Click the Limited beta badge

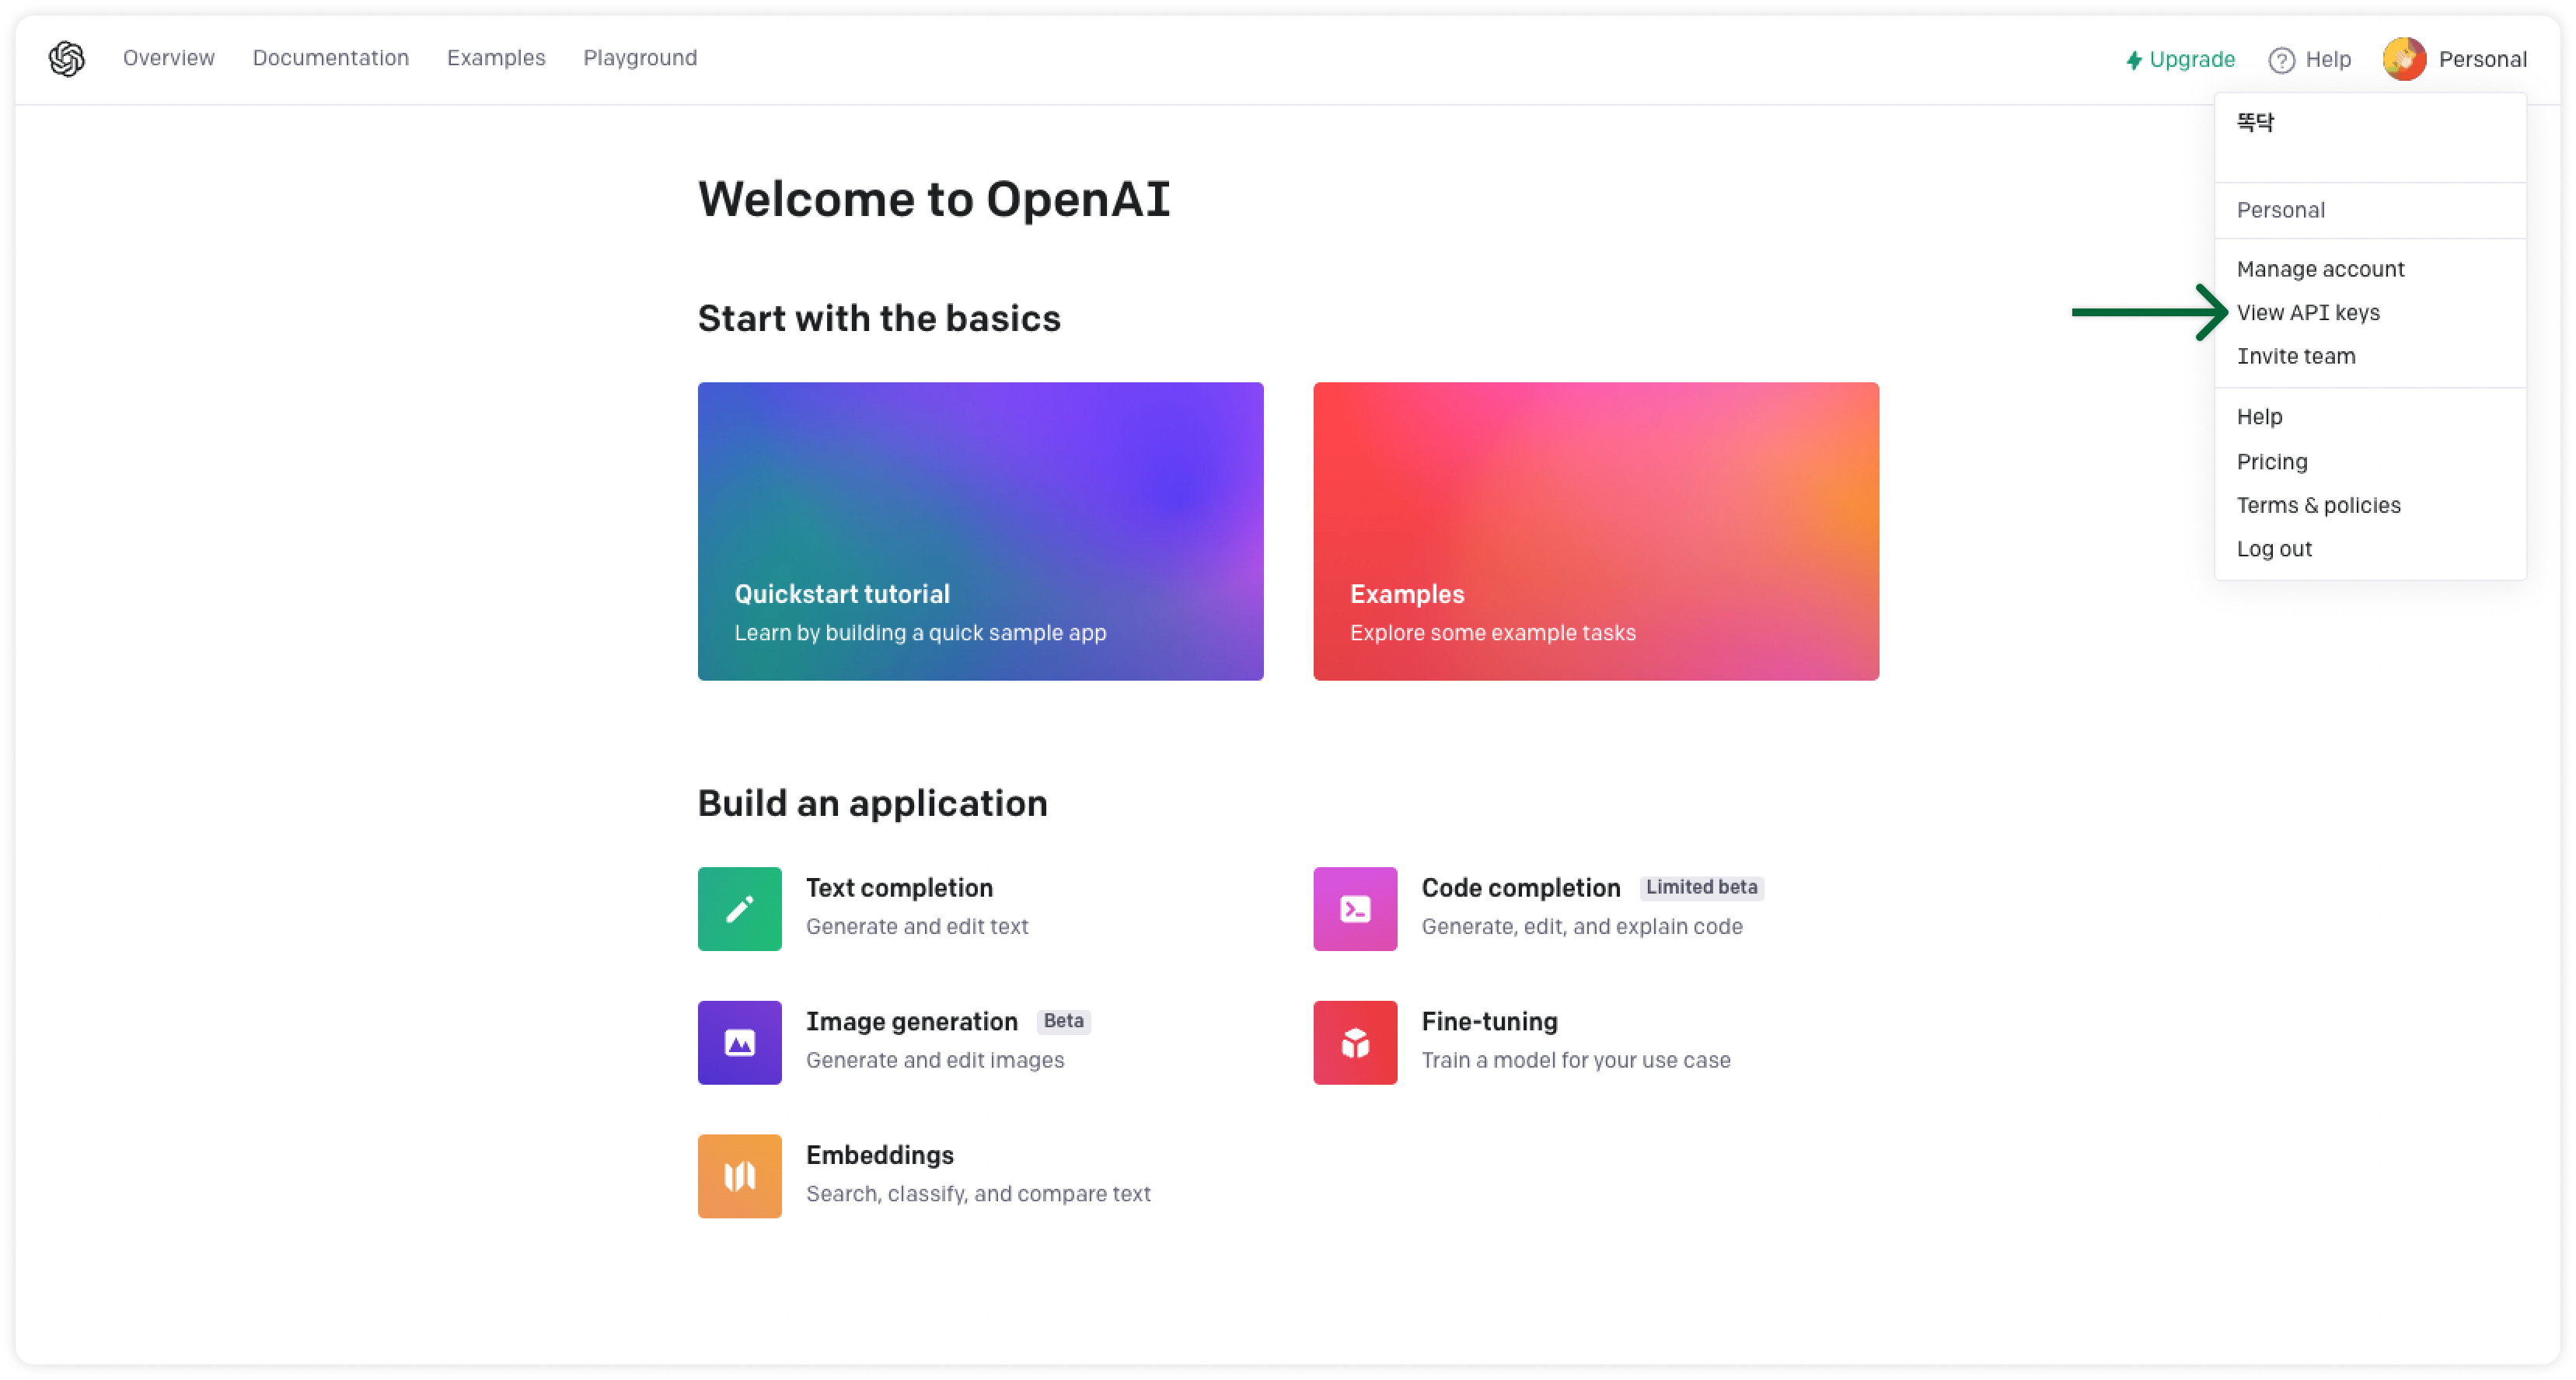(x=1701, y=887)
